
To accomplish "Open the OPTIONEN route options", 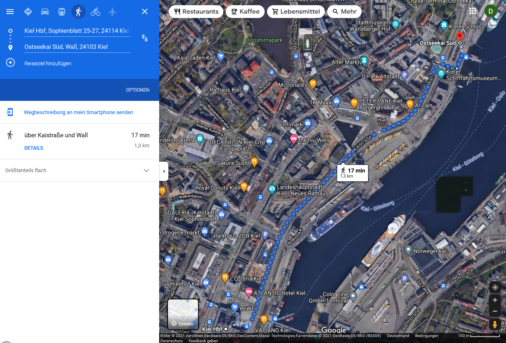I will coord(138,90).
